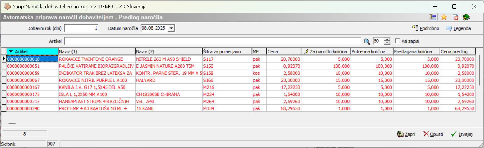
Task: Click NITRILE 260 M A90 SHIELD cell
Action: [x=169, y=59]
